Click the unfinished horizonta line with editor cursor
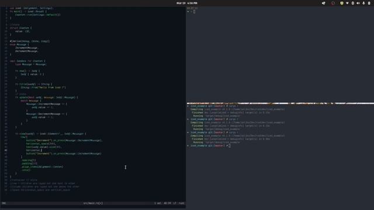The height and width of the screenshot is (210, 374). pos(34,150)
